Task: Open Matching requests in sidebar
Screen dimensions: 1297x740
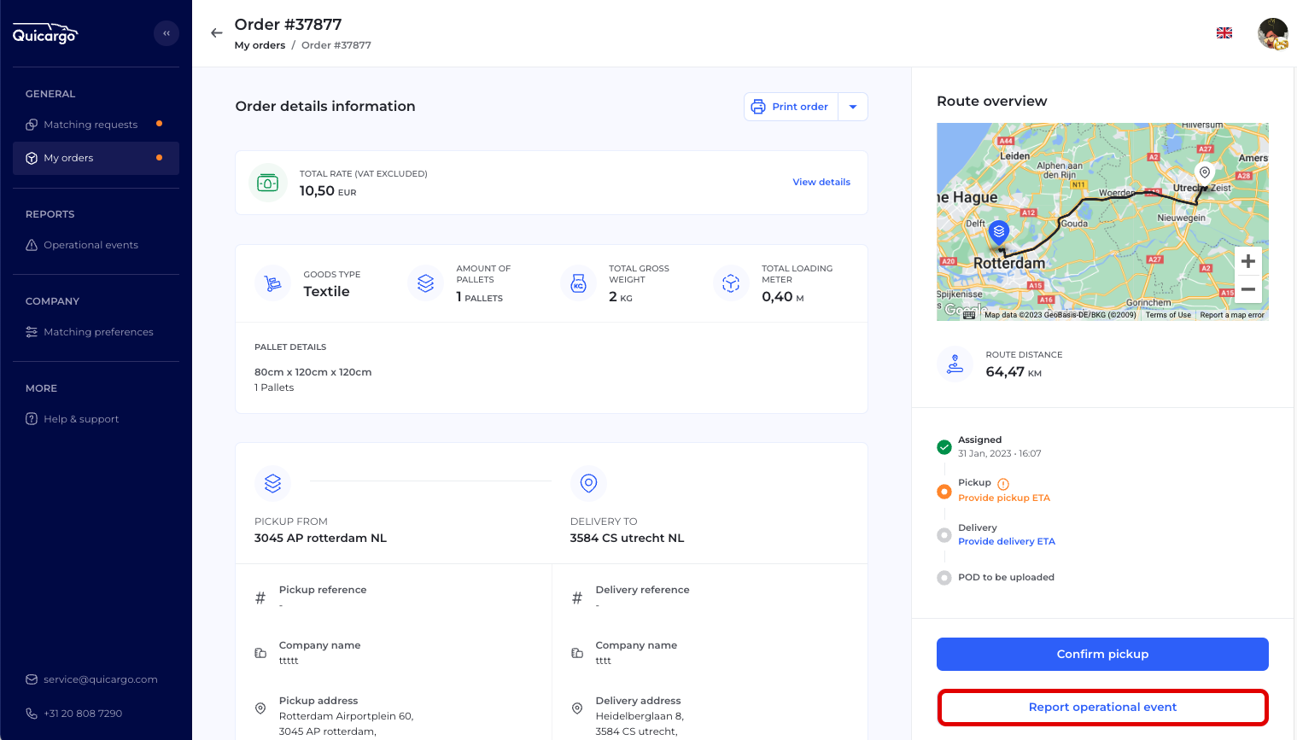Action: pyautogui.click(x=91, y=125)
